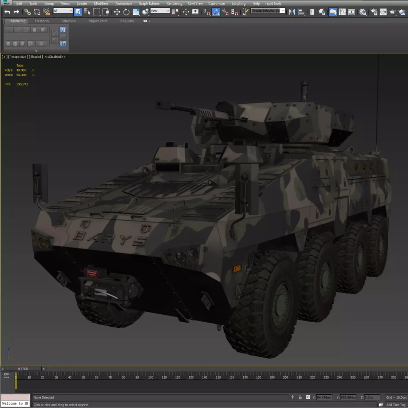Image resolution: width=408 pixels, height=408 pixels.
Task: Activate the Select and Link chain tool
Action: (27, 12)
